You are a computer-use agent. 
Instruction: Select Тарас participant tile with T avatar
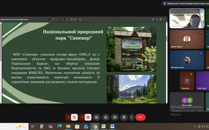pyautogui.click(x=187, y=81)
